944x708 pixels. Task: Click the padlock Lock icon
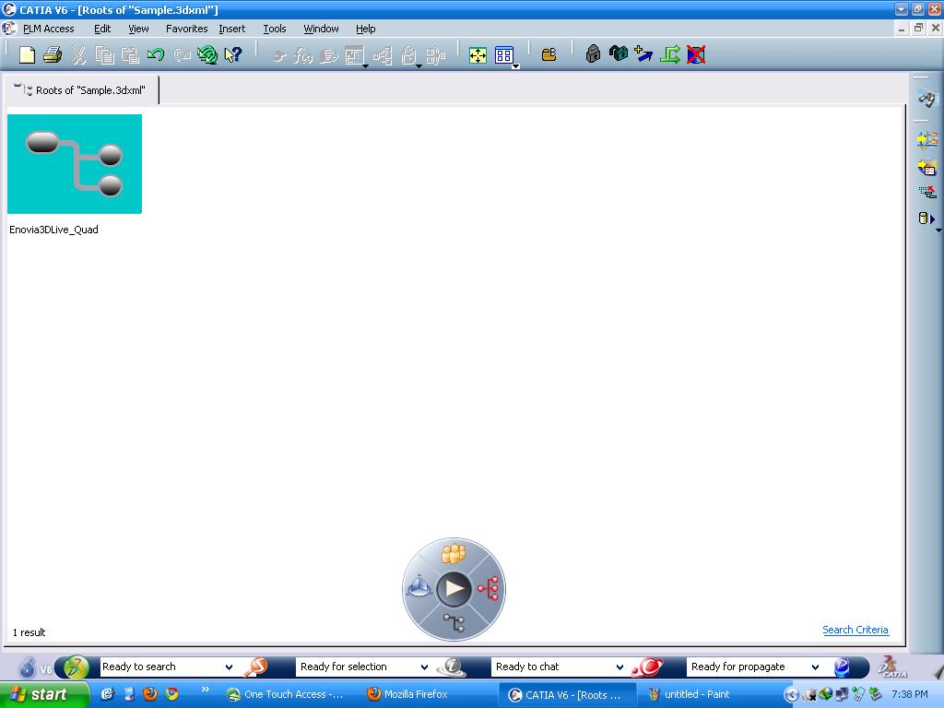tap(593, 54)
